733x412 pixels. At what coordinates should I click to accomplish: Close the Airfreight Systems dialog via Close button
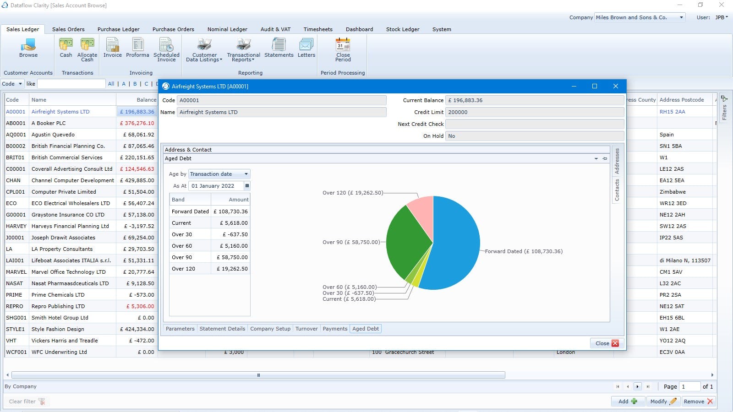pyautogui.click(x=607, y=343)
